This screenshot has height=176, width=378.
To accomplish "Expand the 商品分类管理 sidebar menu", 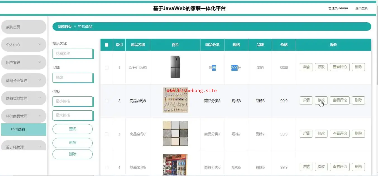I will tap(23, 80).
